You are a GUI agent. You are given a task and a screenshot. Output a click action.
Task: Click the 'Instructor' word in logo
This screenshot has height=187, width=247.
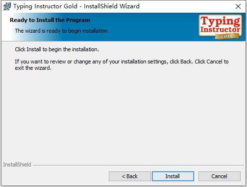point(221,30)
